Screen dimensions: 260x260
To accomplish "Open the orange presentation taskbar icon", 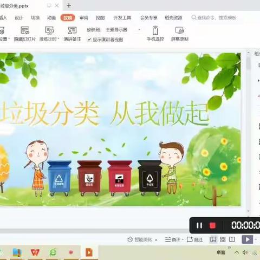I will click(89, 252).
